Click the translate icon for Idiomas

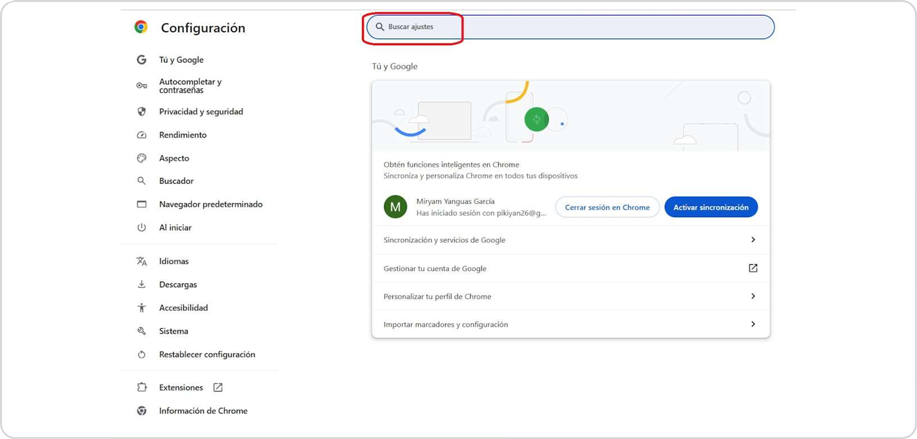click(x=142, y=261)
